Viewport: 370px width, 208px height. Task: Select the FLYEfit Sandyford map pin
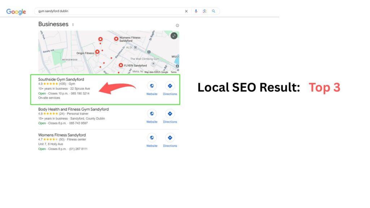click(121, 65)
